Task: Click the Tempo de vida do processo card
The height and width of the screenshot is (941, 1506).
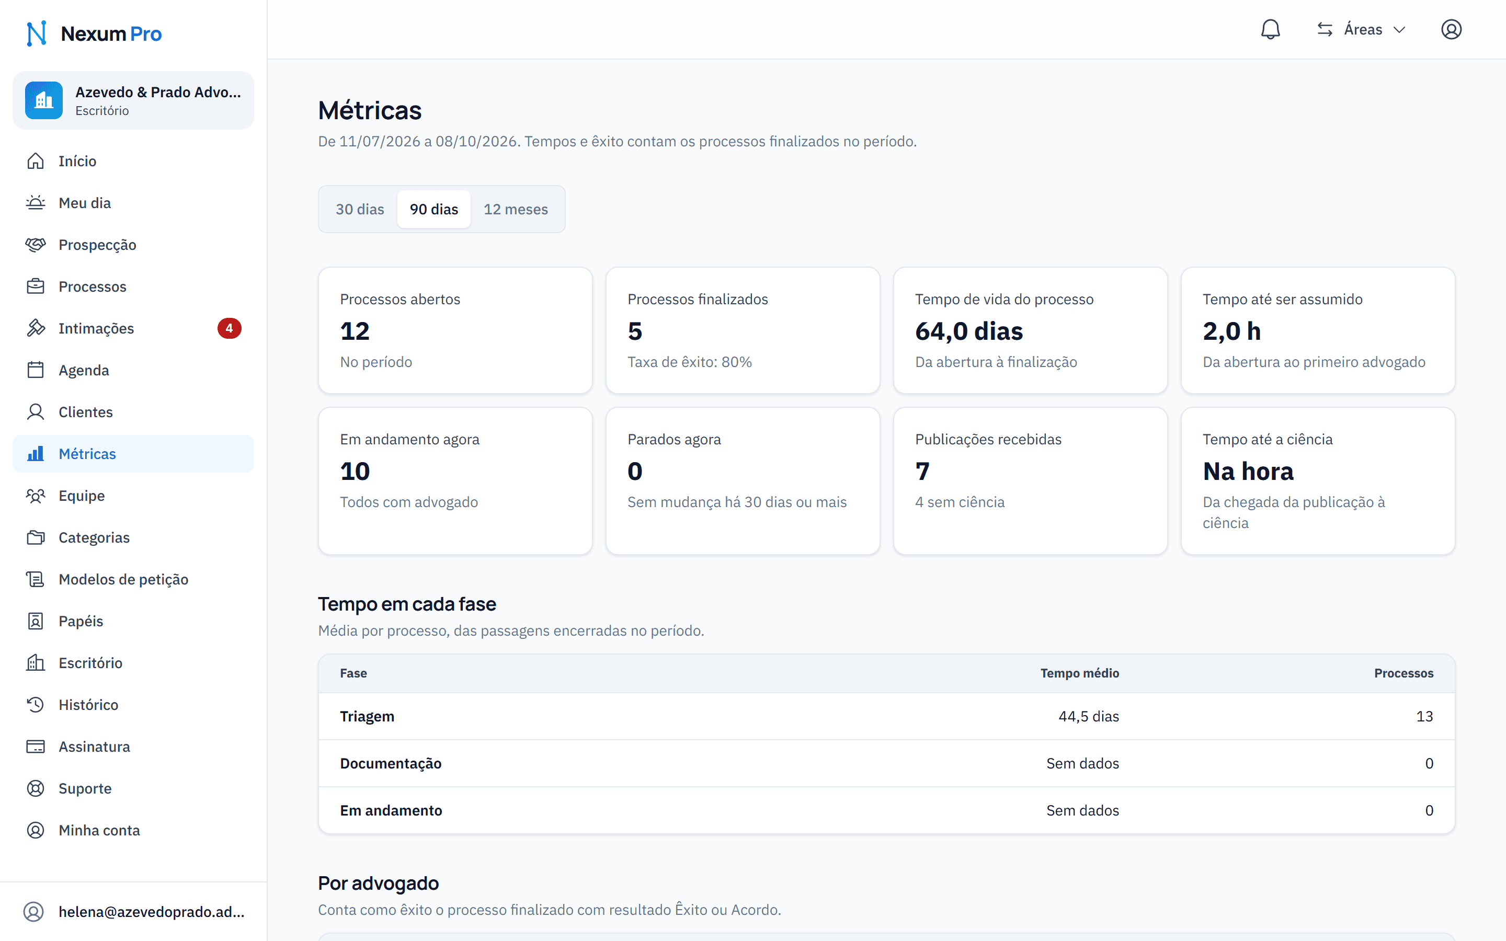Action: (1030, 330)
